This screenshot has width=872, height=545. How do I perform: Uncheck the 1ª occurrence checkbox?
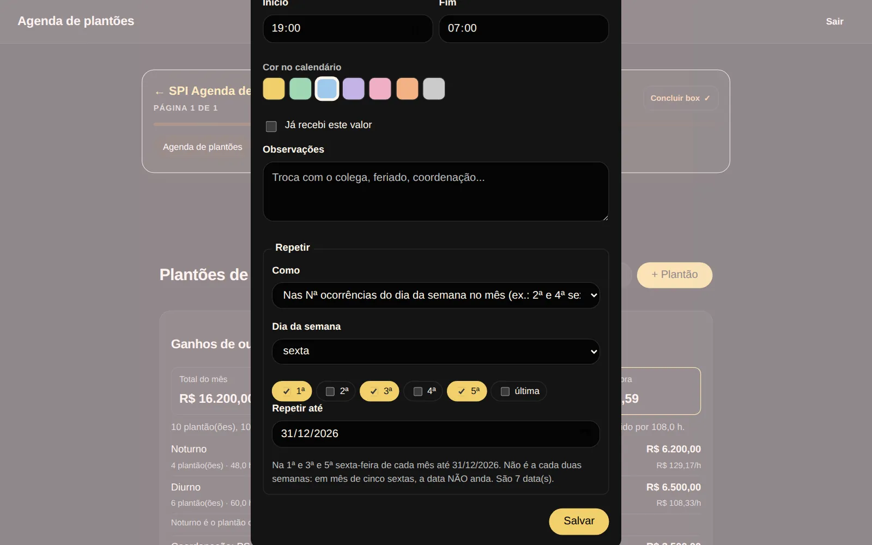click(287, 391)
